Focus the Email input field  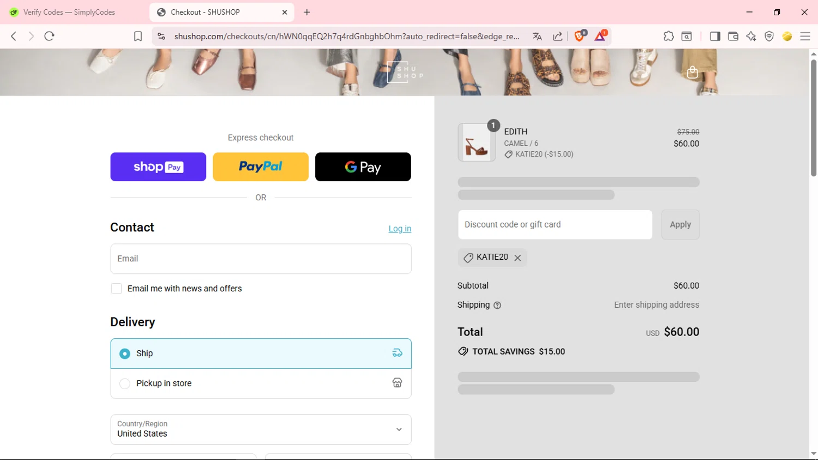pyautogui.click(x=261, y=259)
